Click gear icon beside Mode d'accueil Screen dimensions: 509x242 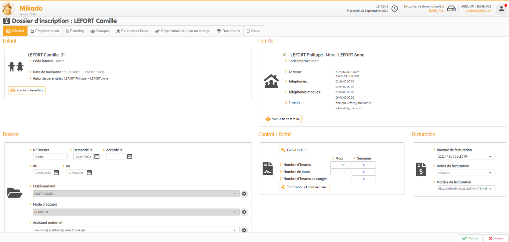coord(244,212)
